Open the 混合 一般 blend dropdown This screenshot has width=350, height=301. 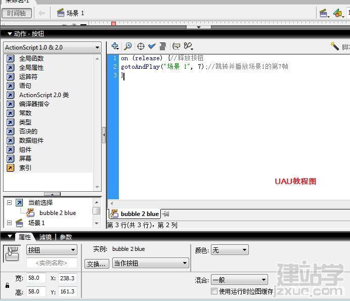coord(239,280)
